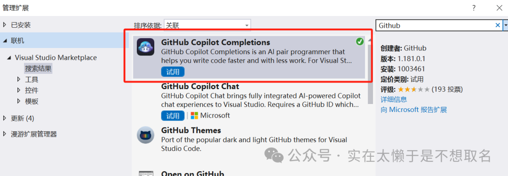Expand the 漫游扩展管理器 node
Image resolution: width=508 pixels, height=176 pixels.
[5, 134]
